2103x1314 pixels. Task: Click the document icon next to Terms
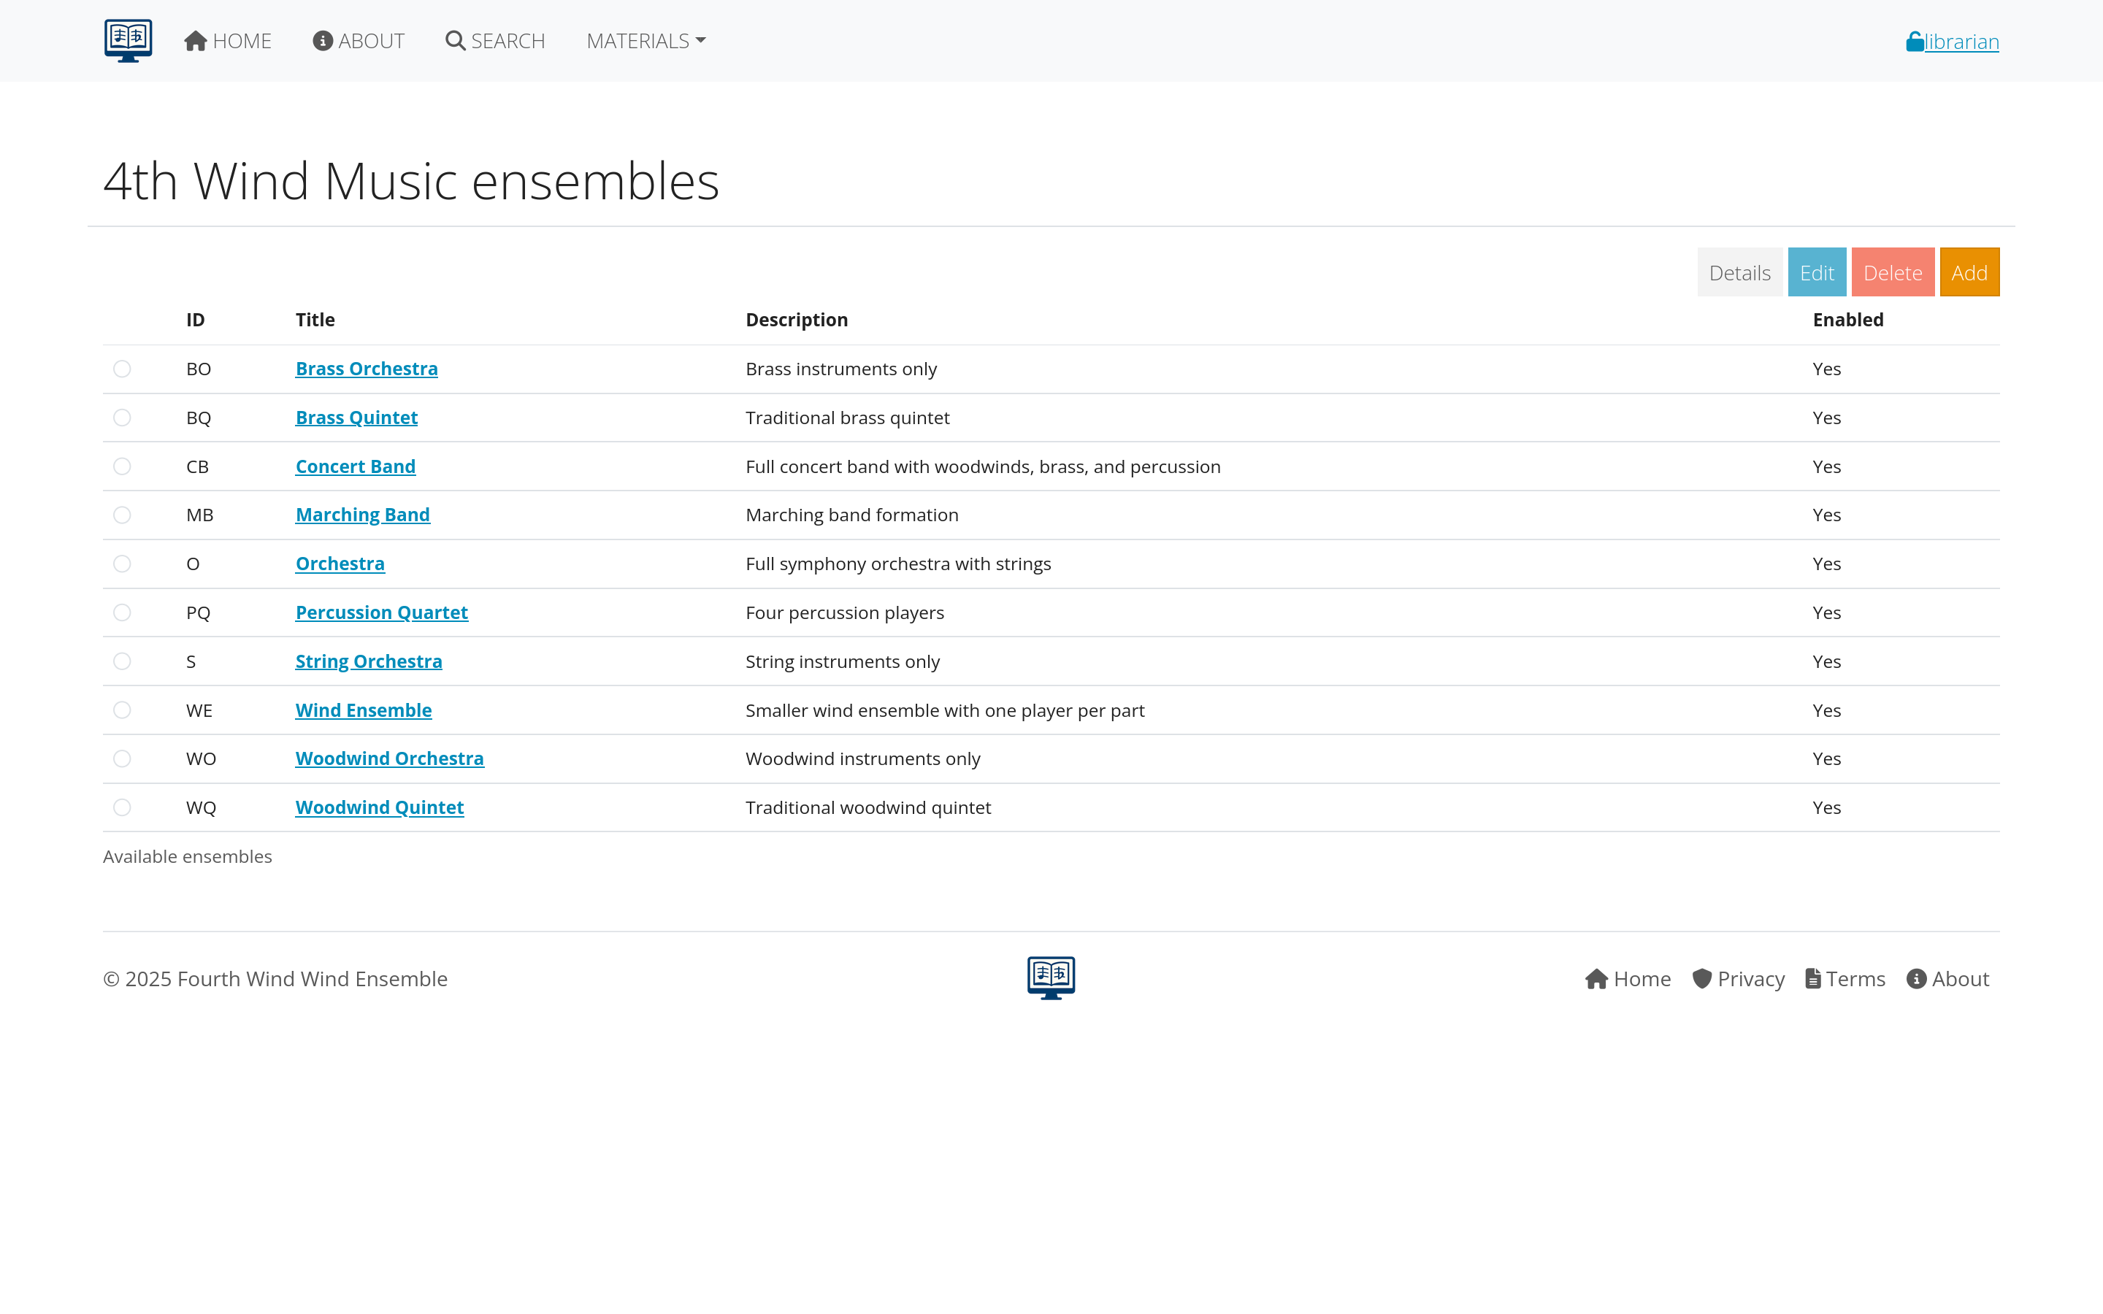[x=1813, y=978]
